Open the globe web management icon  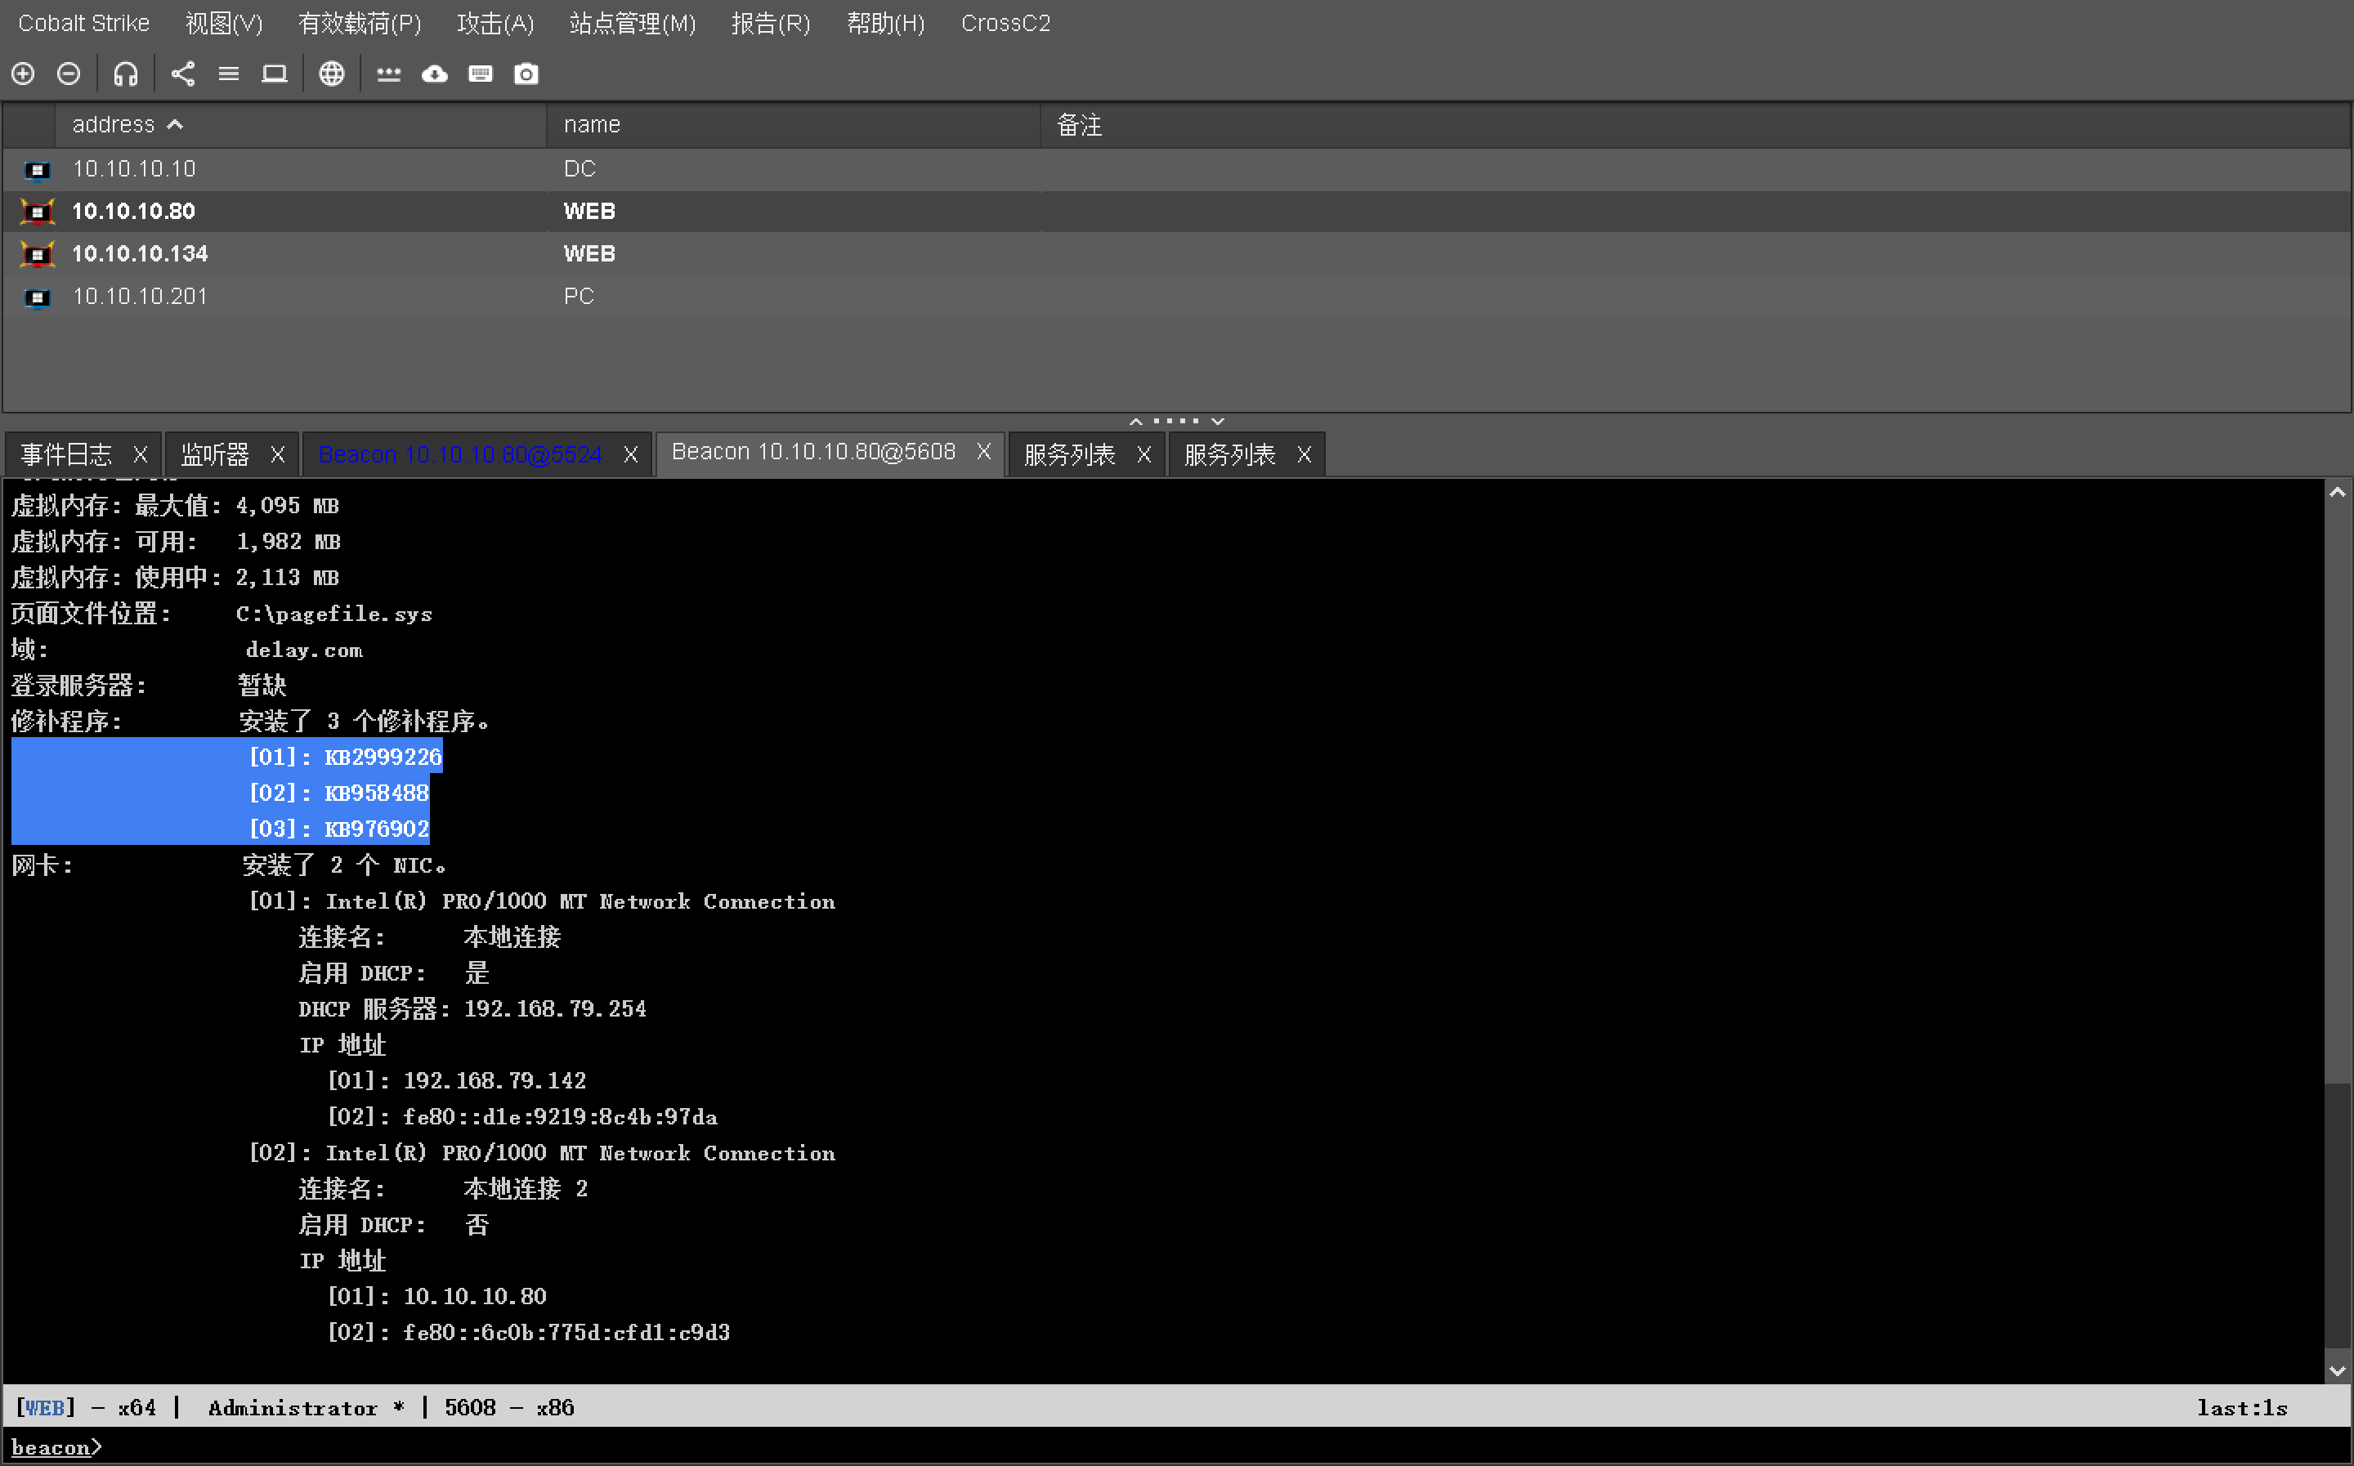332,74
